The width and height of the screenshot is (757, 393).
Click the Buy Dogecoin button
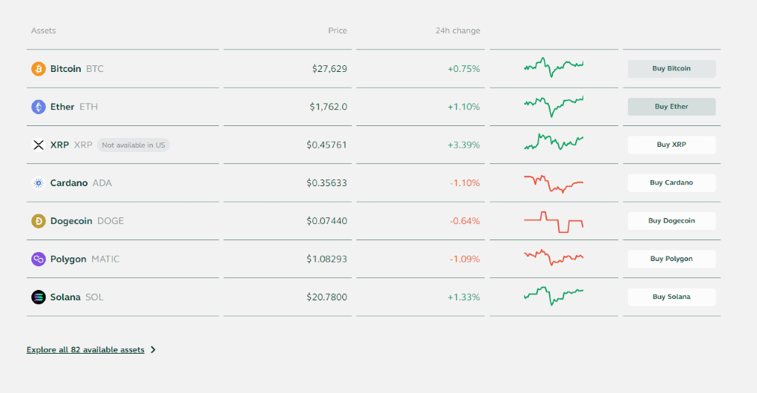(672, 221)
